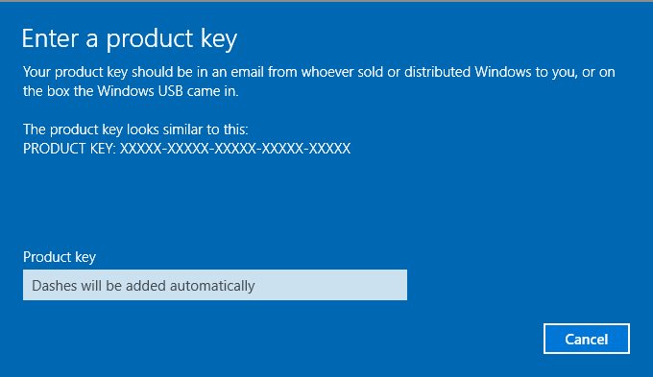This screenshot has height=377, width=653.
Task: Click the word 'email' in the description
Action: click(x=248, y=72)
